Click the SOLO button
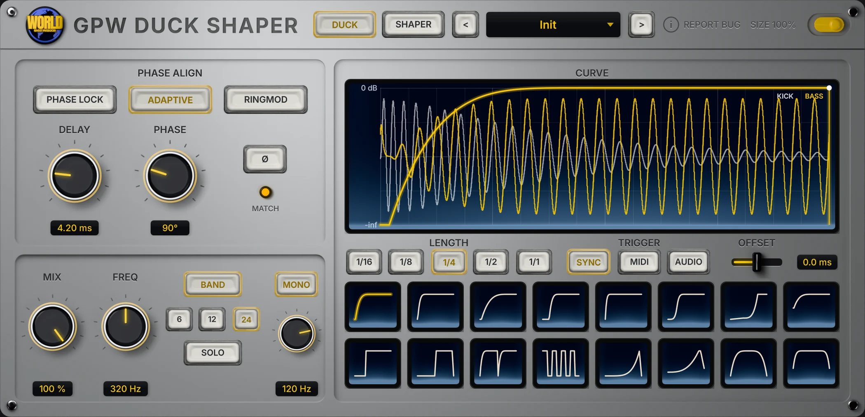Image resolution: width=865 pixels, height=417 pixels. point(213,352)
